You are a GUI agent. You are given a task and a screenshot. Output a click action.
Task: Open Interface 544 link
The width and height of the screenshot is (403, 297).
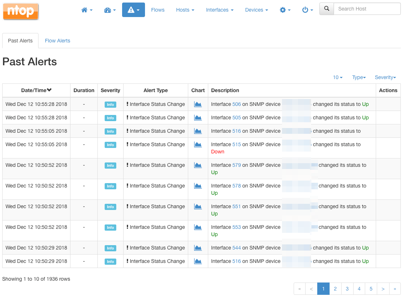[237, 248]
